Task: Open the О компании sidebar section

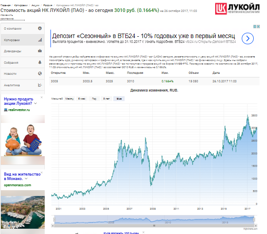Action: click(23, 28)
